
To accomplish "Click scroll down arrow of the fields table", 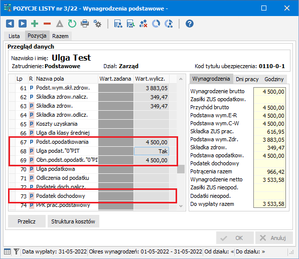I will [x=181, y=206].
